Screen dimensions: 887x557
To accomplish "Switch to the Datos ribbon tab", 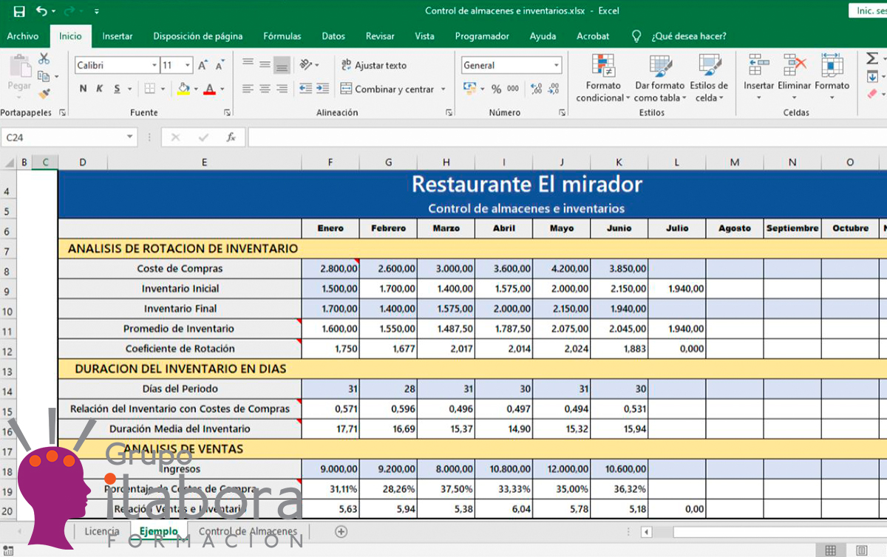I will coord(333,36).
